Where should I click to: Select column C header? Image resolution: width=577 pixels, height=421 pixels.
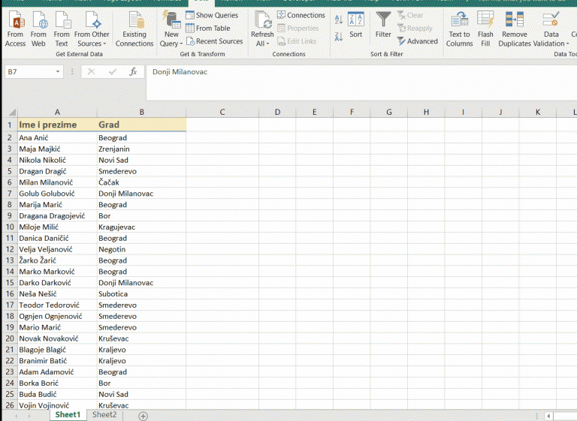coord(222,112)
